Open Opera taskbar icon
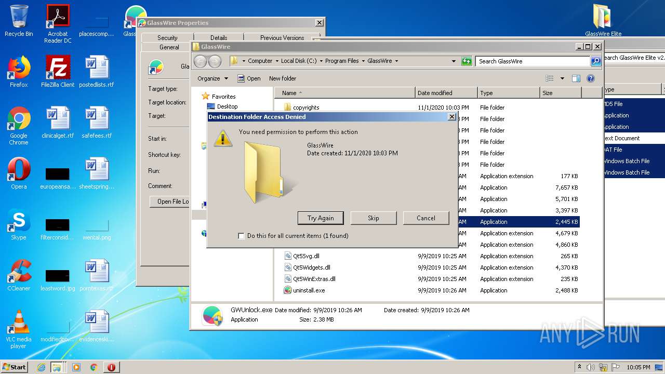 [111, 367]
